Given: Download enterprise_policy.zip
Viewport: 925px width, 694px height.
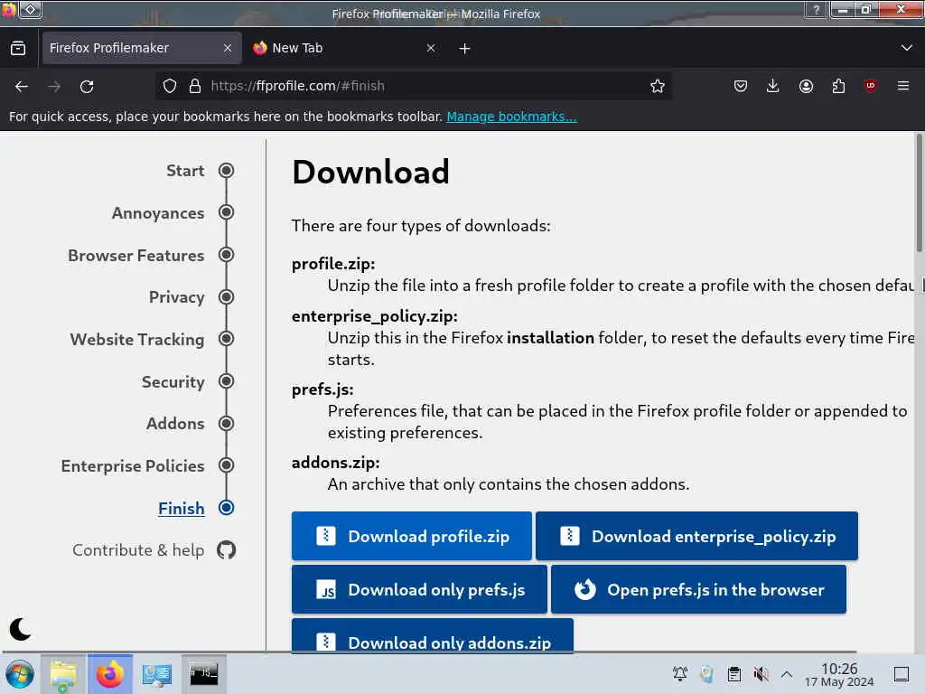Looking at the screenshot, I should [696, 536].
